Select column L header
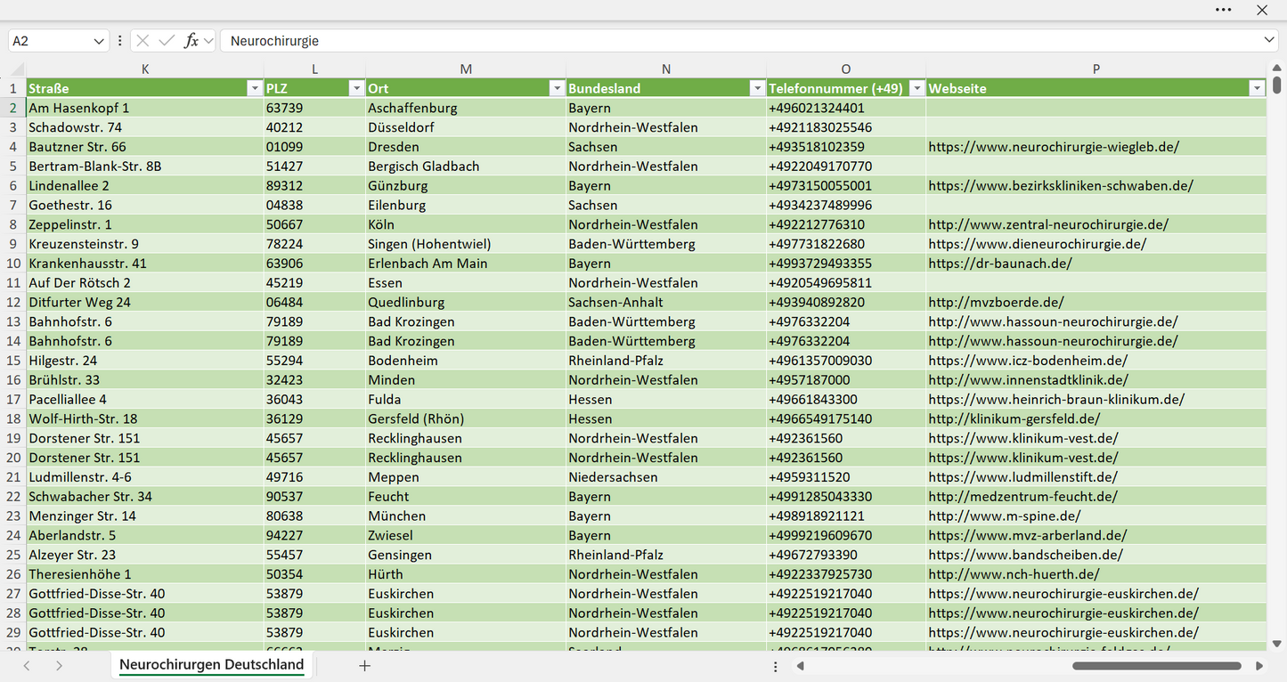This screenshot has height=682, width=1287. [x=314, y=69]
